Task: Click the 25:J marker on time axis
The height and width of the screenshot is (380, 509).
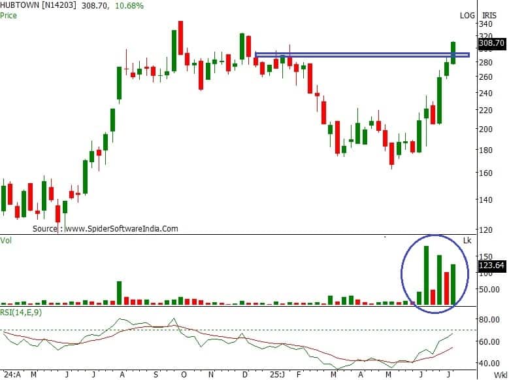Action: pyautogui.click(x=277, y=375)
